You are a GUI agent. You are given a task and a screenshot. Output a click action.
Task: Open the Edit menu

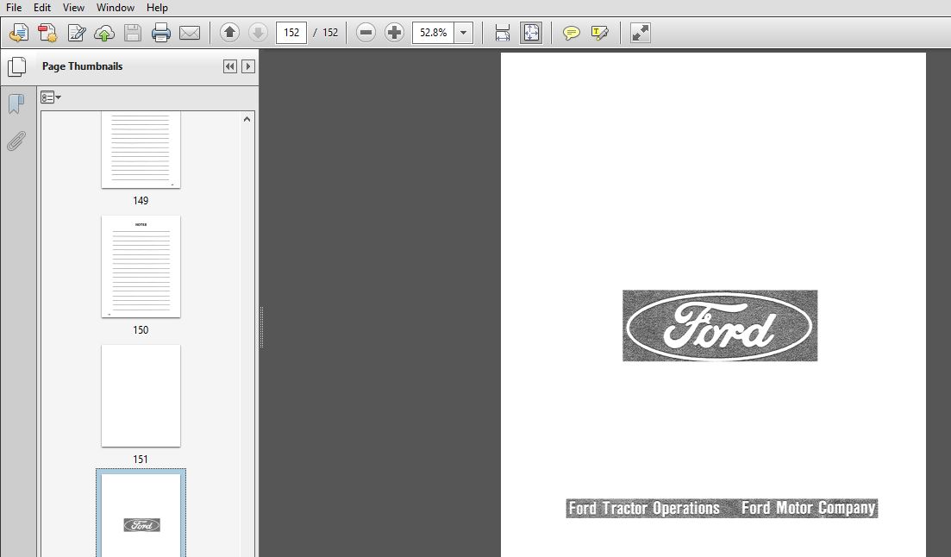42,8
